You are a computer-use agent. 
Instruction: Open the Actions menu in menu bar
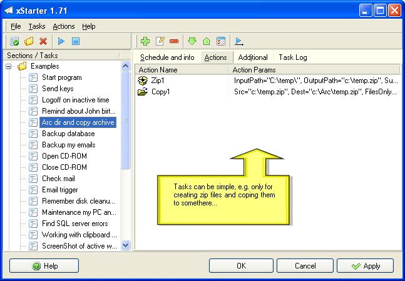[63, 26]
